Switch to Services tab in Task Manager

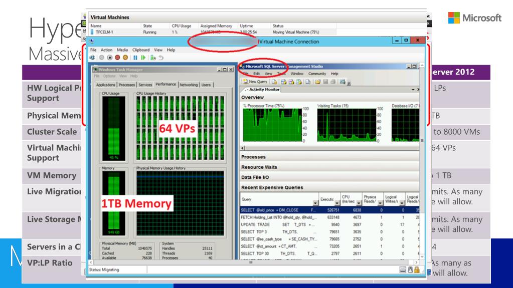(x=145, y=85)
